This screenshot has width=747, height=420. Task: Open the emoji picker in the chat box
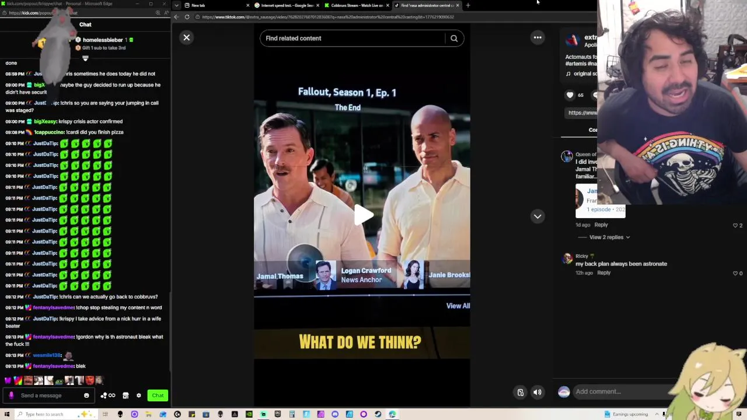[86, 395]
